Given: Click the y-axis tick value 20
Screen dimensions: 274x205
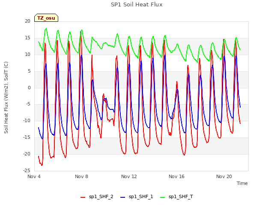Looking at the screenshot, I should coord(27,21).
